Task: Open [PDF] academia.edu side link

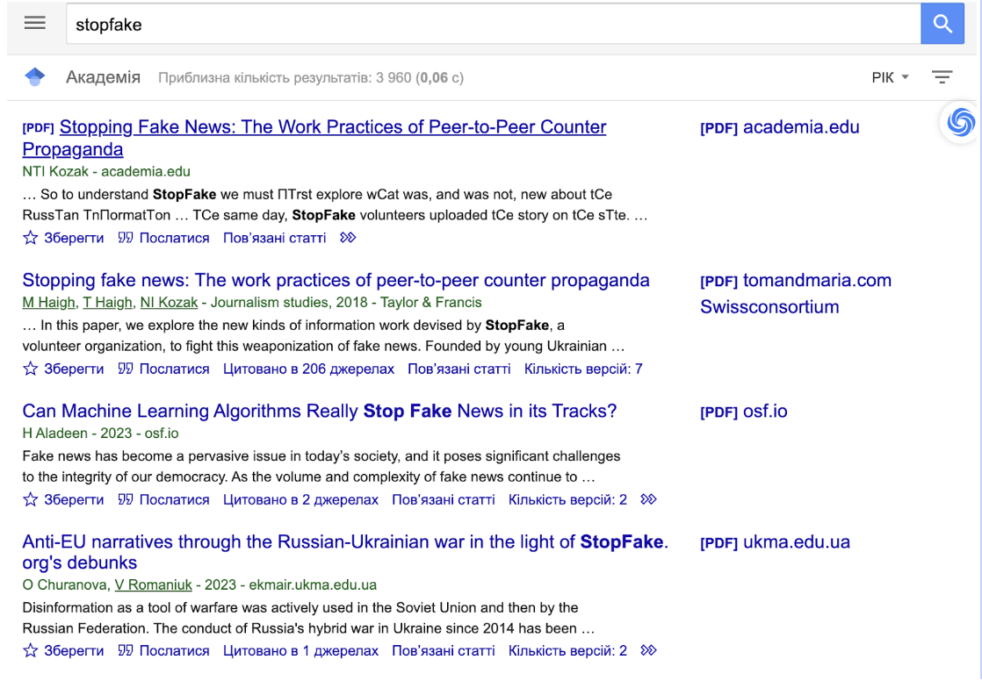Action: coord(780,127)
